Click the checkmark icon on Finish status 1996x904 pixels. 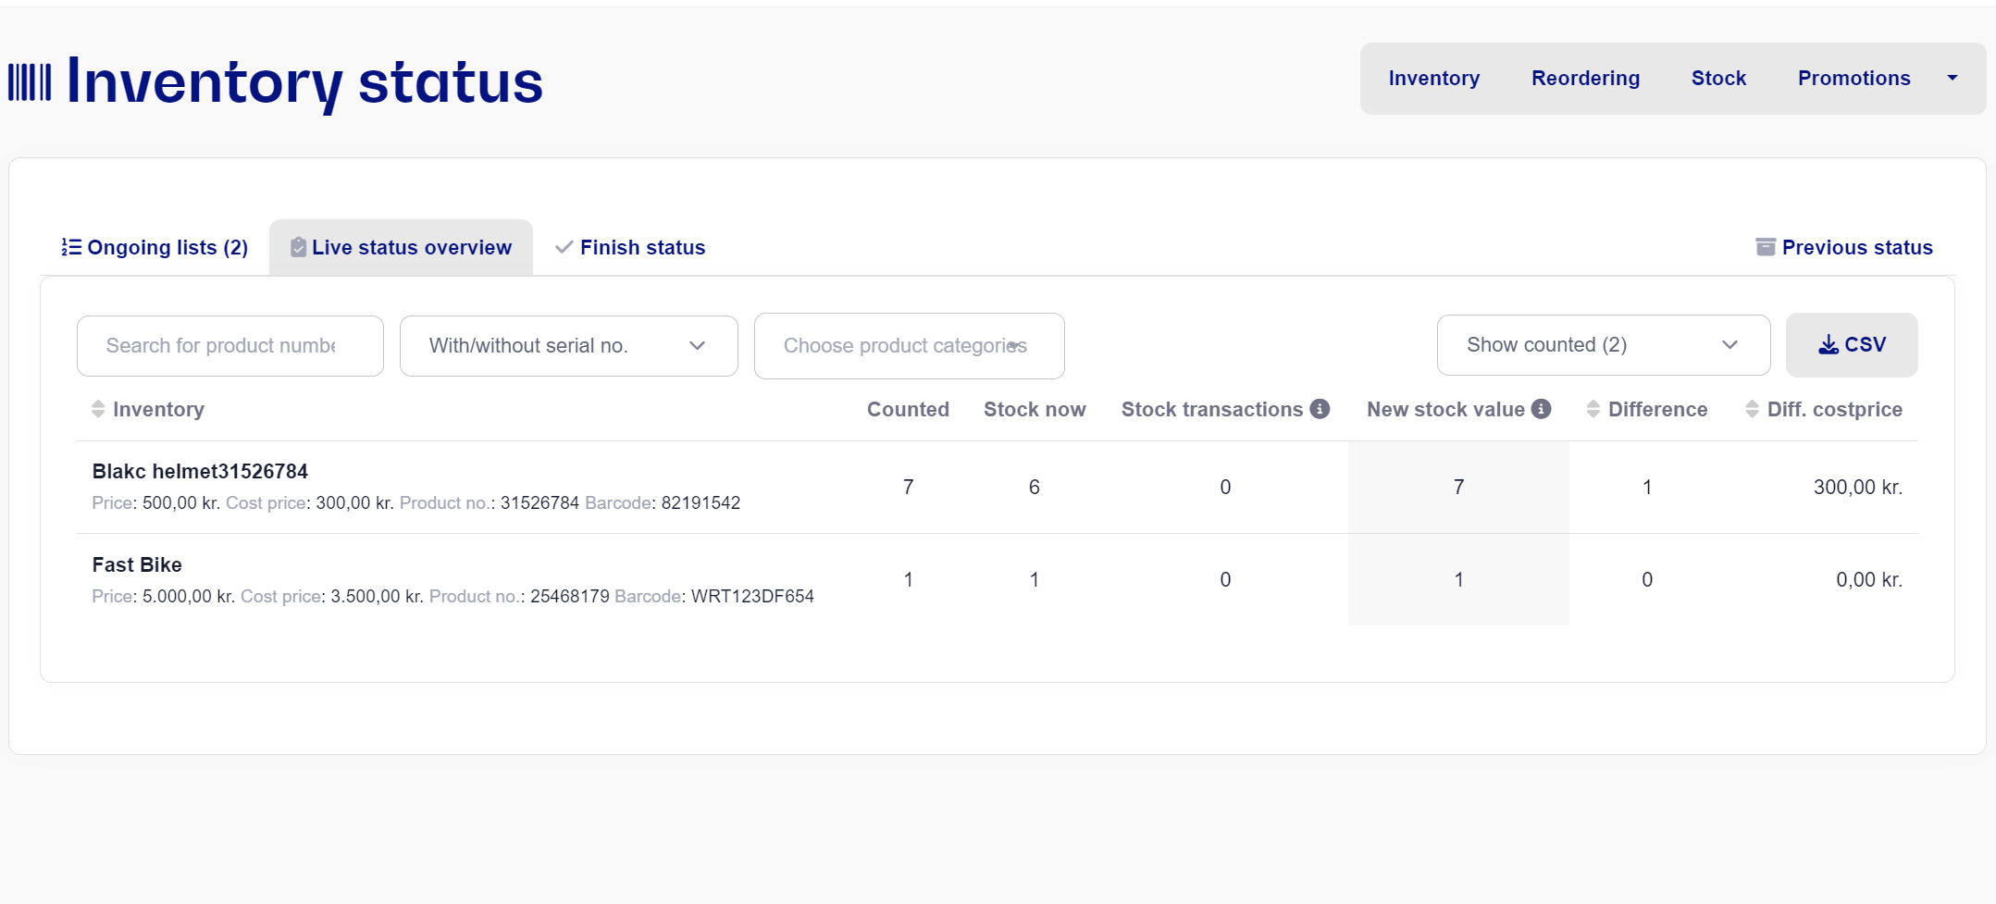pos(564,247)
